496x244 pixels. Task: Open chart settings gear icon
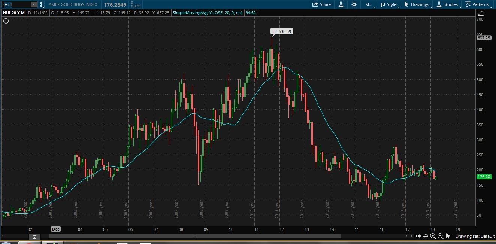coord(354,4)
